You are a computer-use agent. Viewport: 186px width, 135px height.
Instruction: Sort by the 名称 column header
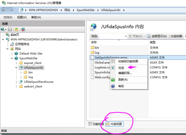click(x=119, y=42)
